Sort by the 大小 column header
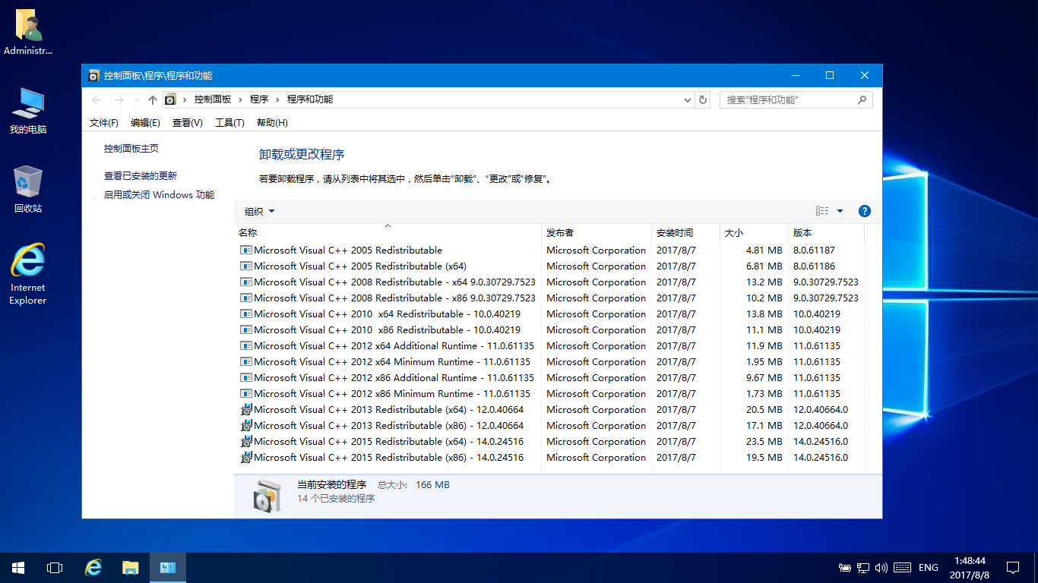 pyautogui.click(x=754, y=232)
